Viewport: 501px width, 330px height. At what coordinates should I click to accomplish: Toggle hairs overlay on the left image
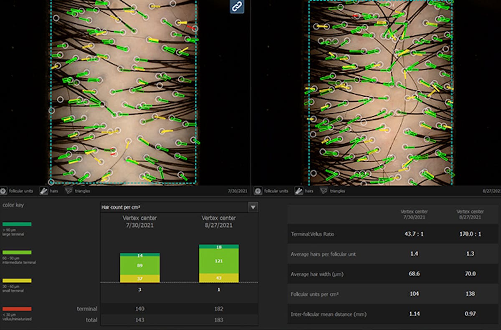tap(44, 191)
